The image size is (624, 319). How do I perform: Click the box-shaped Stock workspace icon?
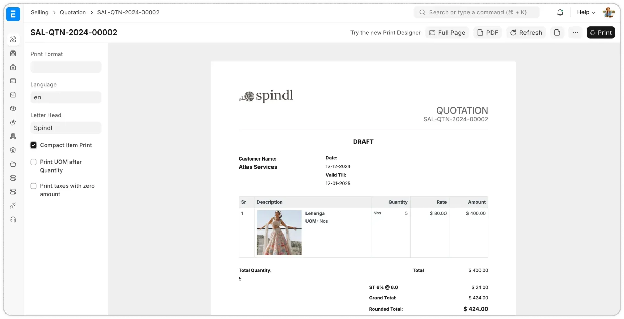point(13,108)
